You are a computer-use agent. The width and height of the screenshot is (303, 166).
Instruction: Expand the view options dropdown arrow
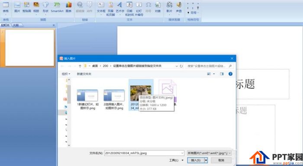tap(214, 74)
